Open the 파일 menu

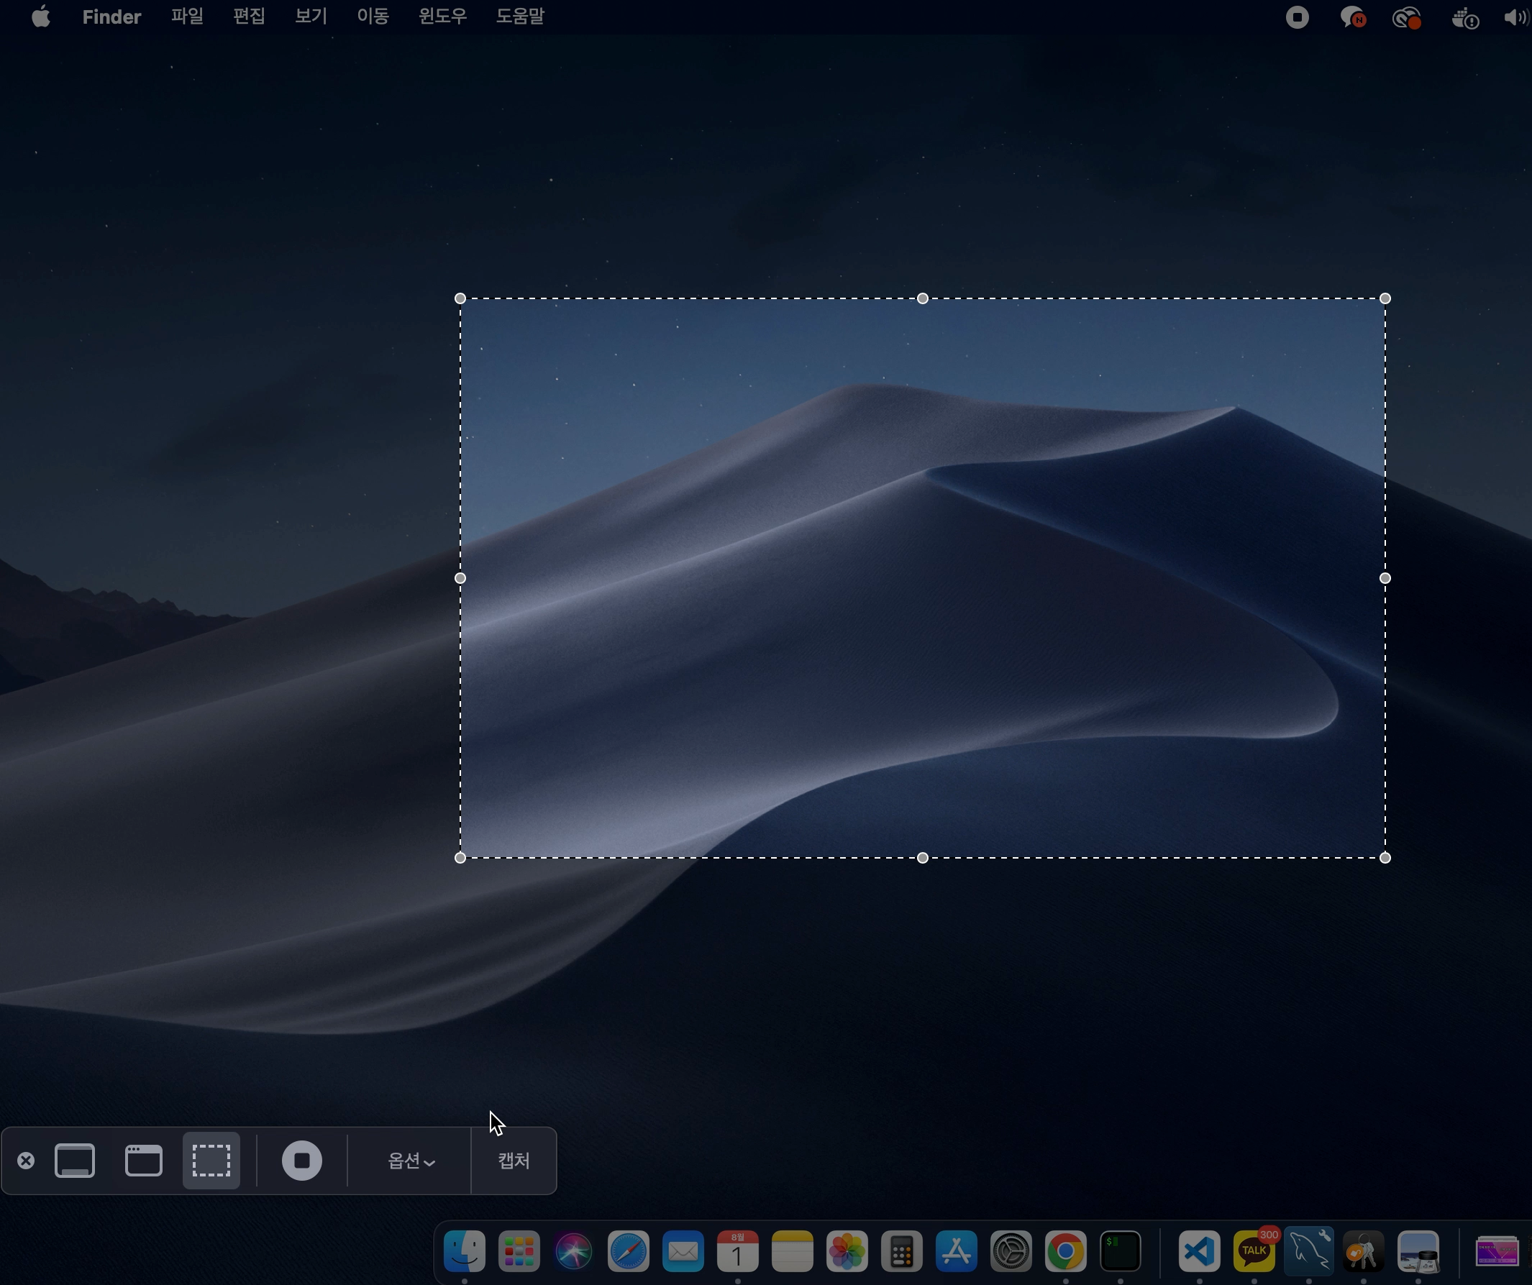click(x=187, y=16)
